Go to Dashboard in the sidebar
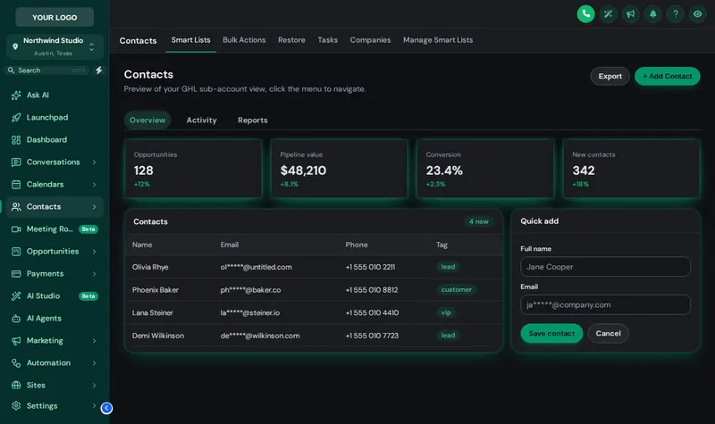715x424 pixels. pos(55,139)
